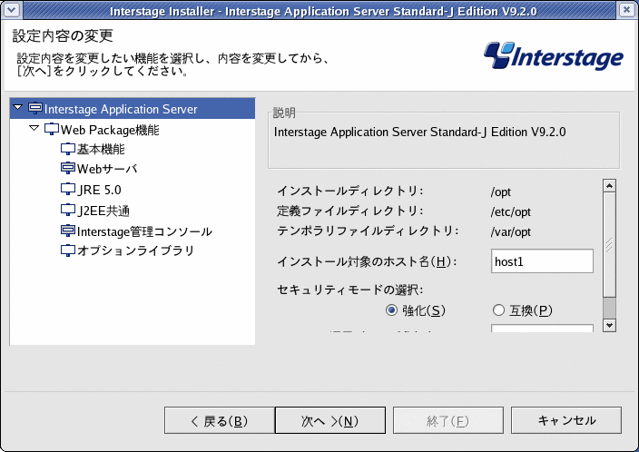Click the JRE 5.0 component icon
The width and height of the screenshot is (639, 452).
(68, 189)
